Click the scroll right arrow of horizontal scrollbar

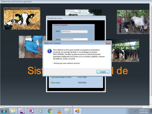(x=148, y=107)
